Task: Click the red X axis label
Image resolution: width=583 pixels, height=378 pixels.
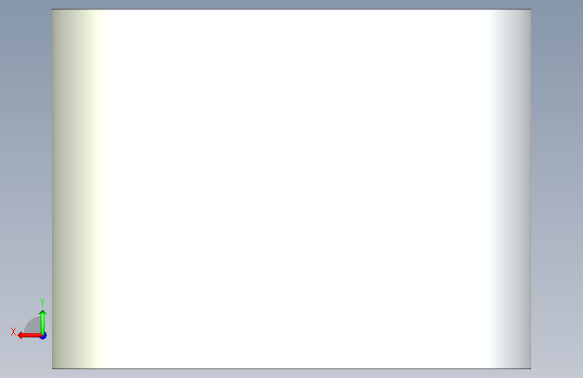Action: tap(13, 332)
